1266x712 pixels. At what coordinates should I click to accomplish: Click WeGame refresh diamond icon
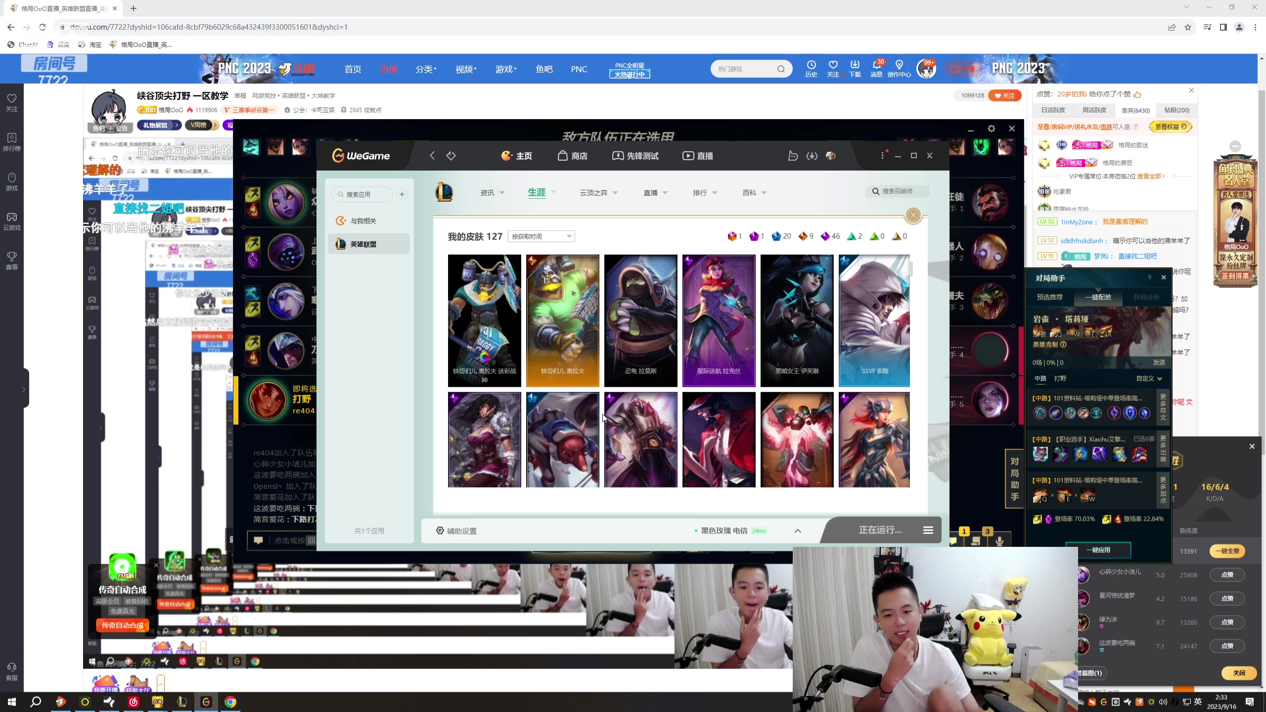tap(451, 156)
